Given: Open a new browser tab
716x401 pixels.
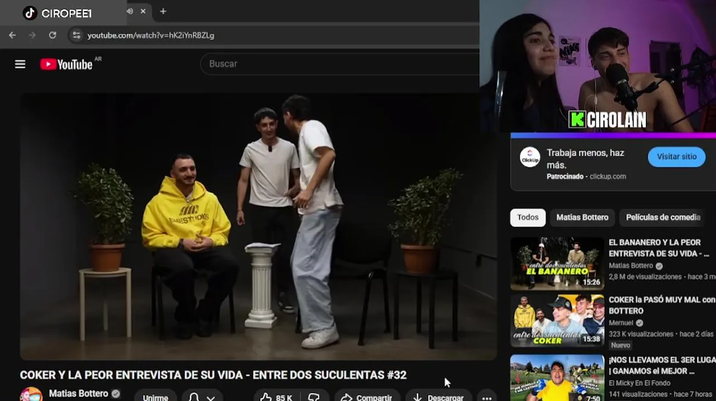Looking at the screenshot, I should click(x=163, y=11).
